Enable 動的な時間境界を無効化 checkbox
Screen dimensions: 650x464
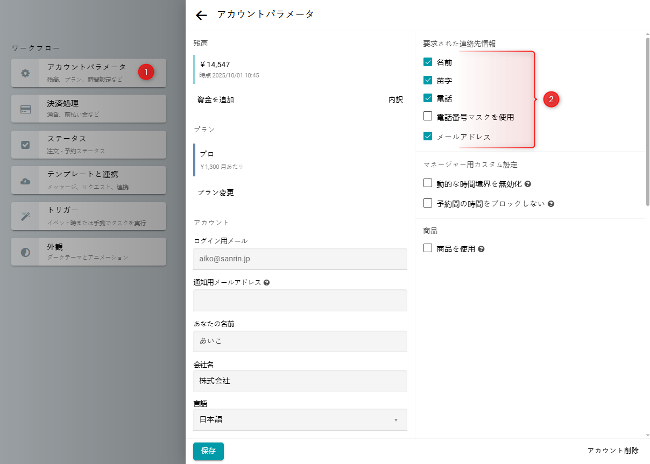(x=428, y=183)
